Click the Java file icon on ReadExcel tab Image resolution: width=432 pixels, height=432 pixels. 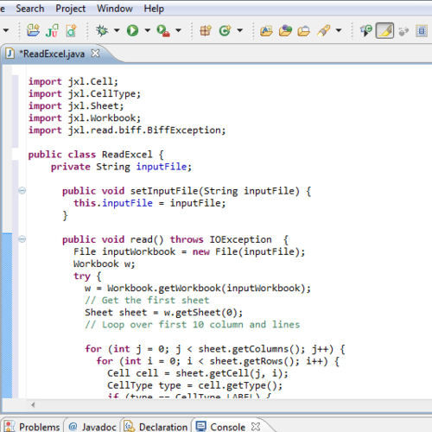(x=10, y=54)
